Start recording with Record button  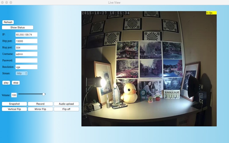click(40, 104)
